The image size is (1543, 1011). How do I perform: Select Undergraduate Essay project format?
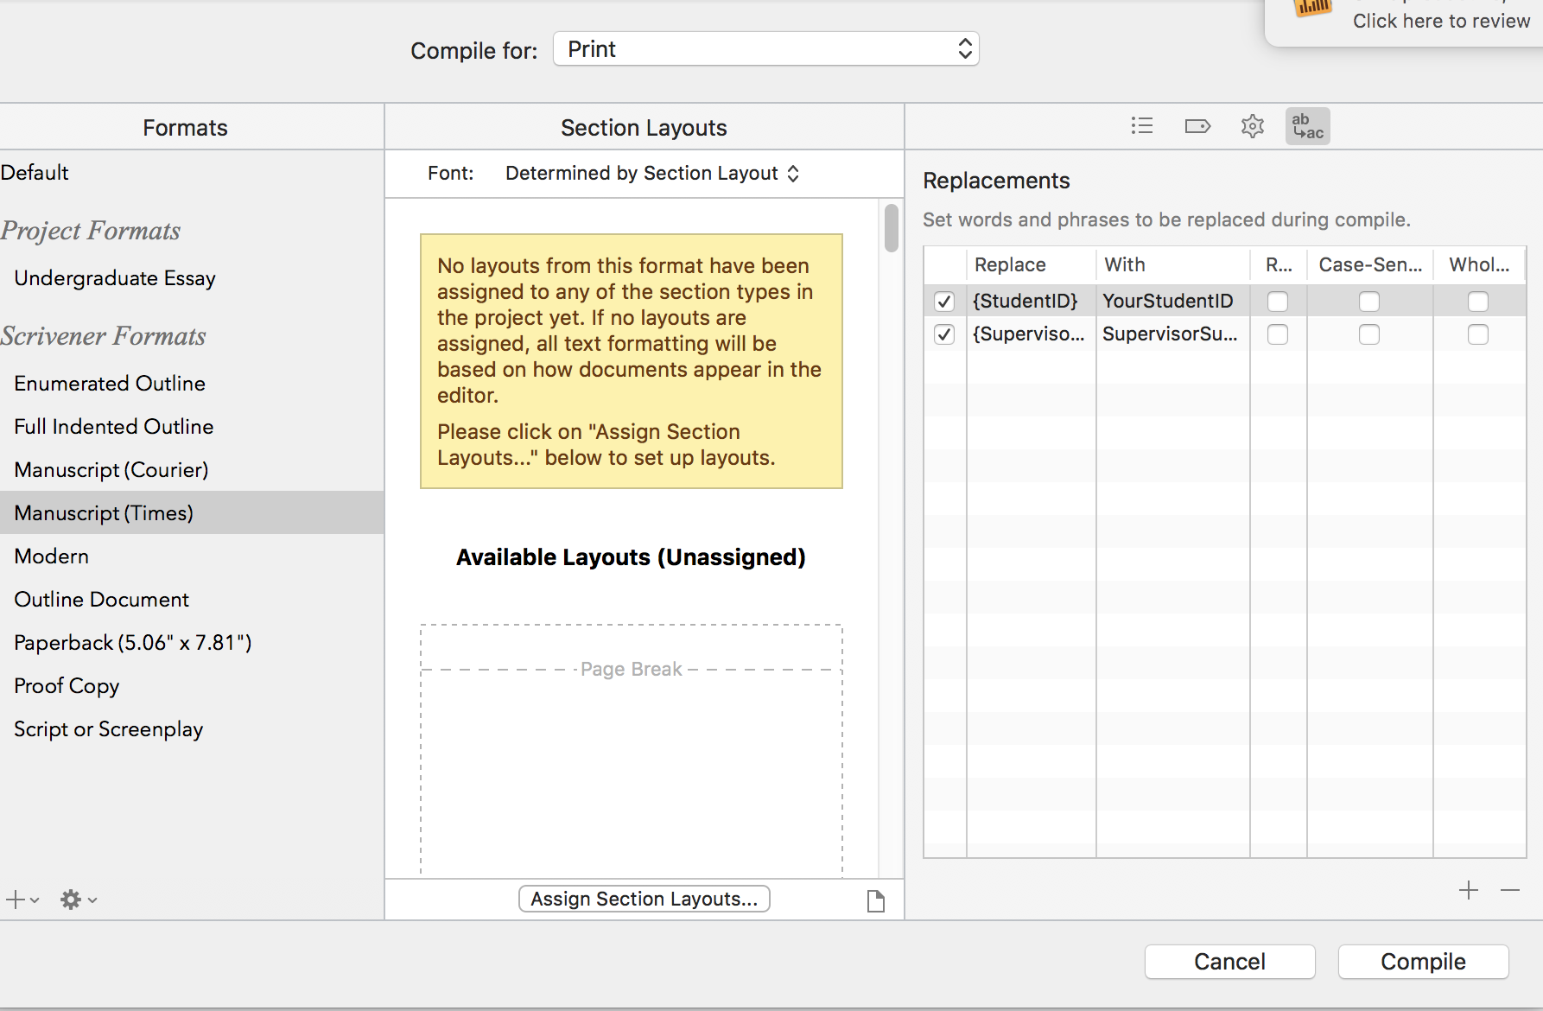tap(192, 278)
